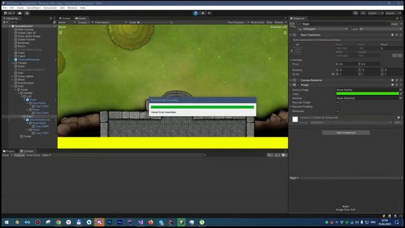
Task: Expand the Anchors foldout
Action: [x=291, y=60]
